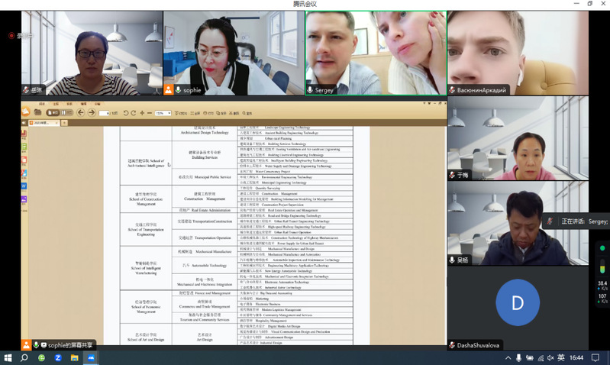Switch the 英 input method in system tray
Image resolution: width=610 pixels, height=365 pixels.
(x=560, y=357)
